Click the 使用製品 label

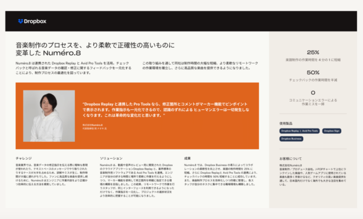point(286,124)
